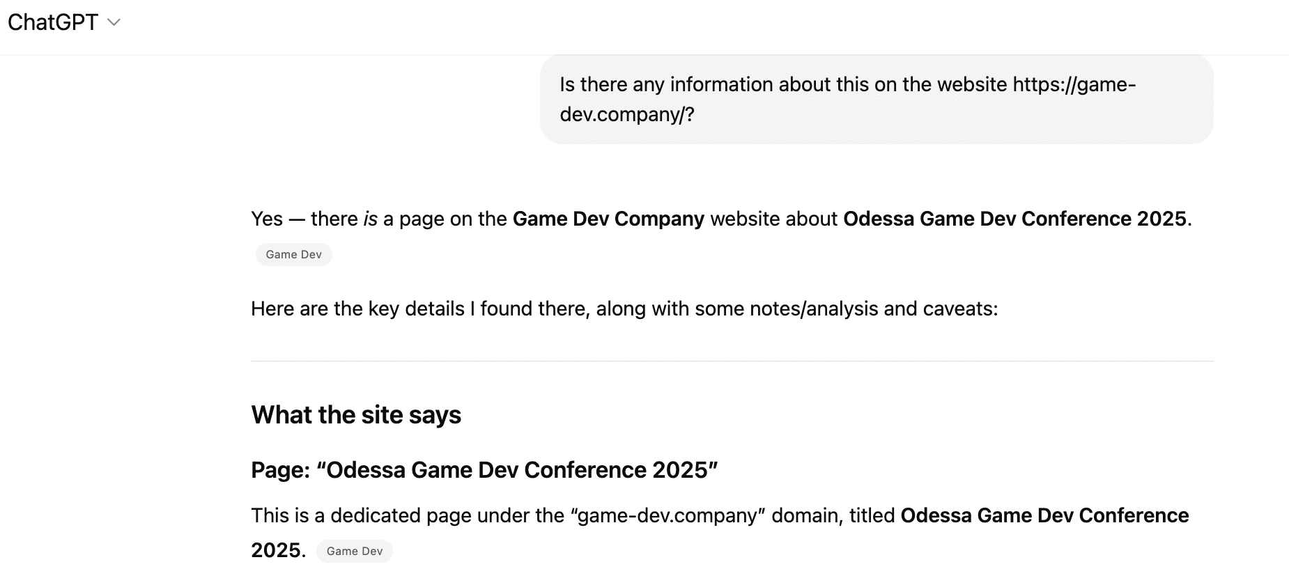The width and height of the screenshot is (1289, 585).
Task: Open the Game Dev citation under first paragraph
Action: tap(293, 255)
